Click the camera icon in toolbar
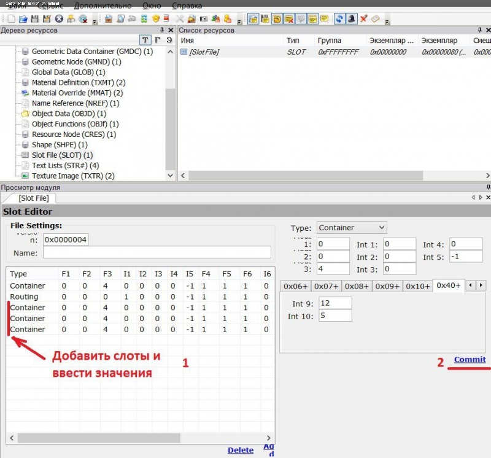Viewport: 491px width, 458px height. [204, 18]
